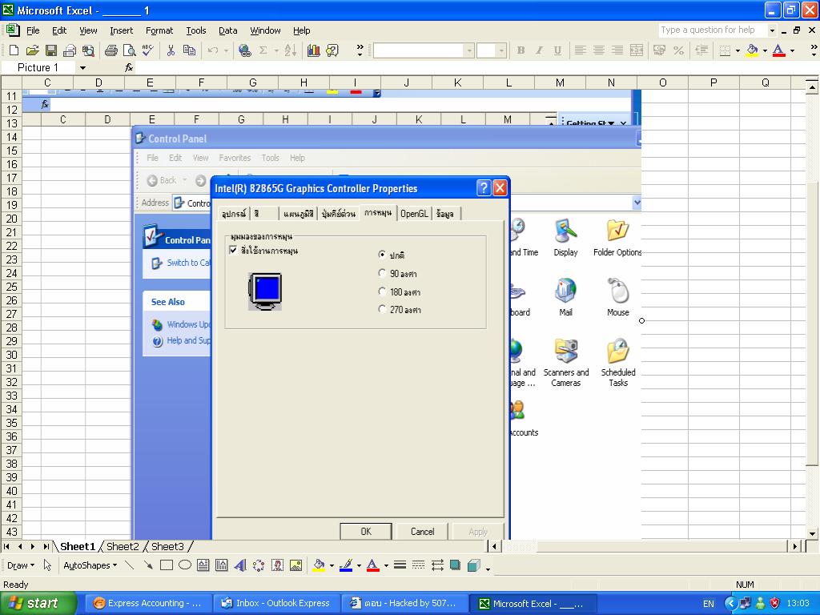Expand the AutoSum functions dropdown arrow
Viewport: 820px width, 615px height.
[276, 50]
